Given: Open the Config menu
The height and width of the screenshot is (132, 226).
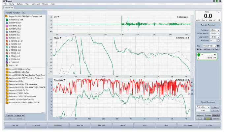Looking at the screenshot, I should point(11,4).
